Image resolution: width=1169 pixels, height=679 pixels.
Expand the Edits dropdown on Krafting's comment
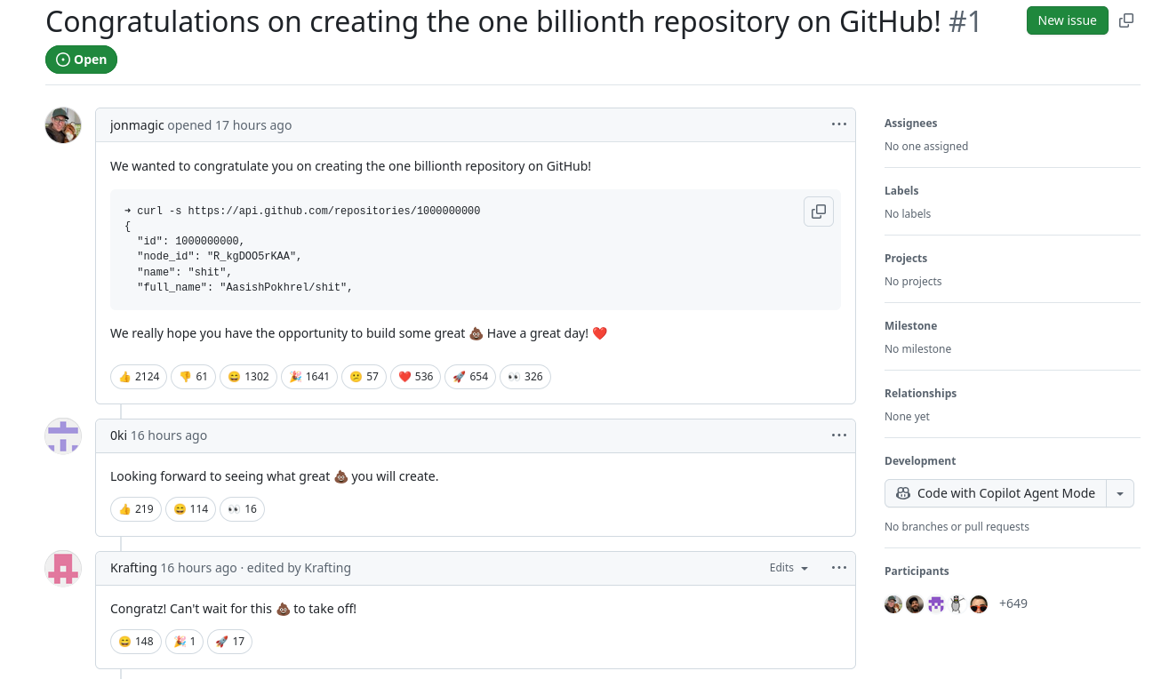[x=789, y=568]
